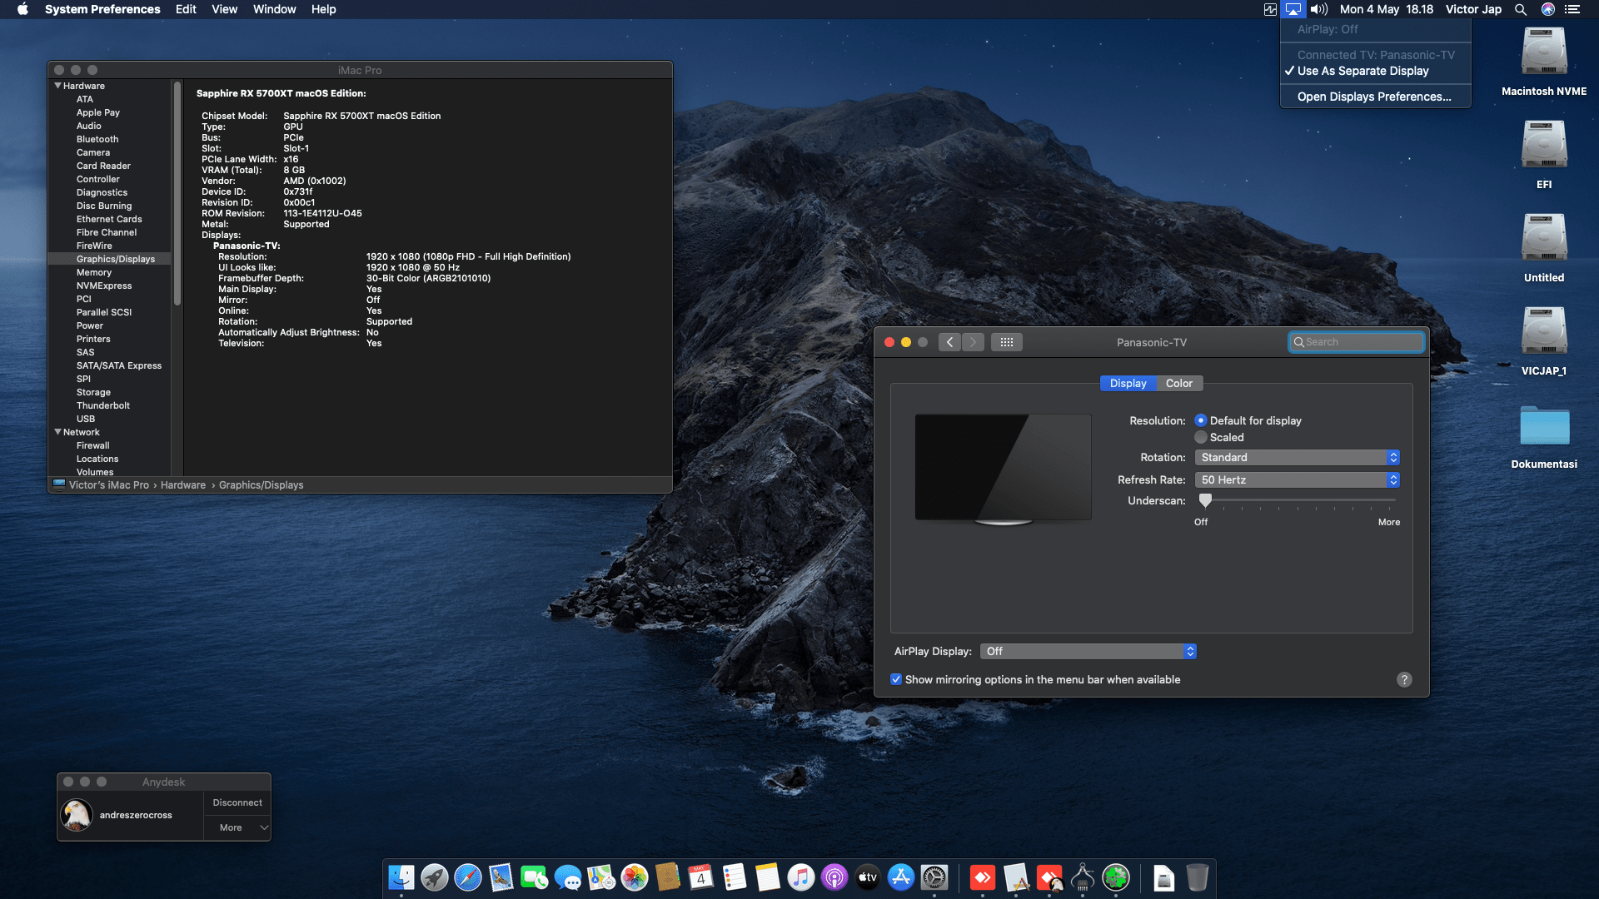Open the View menu
The height and width of the screenshot is (899, 1599).
click(x=225, y=9)
